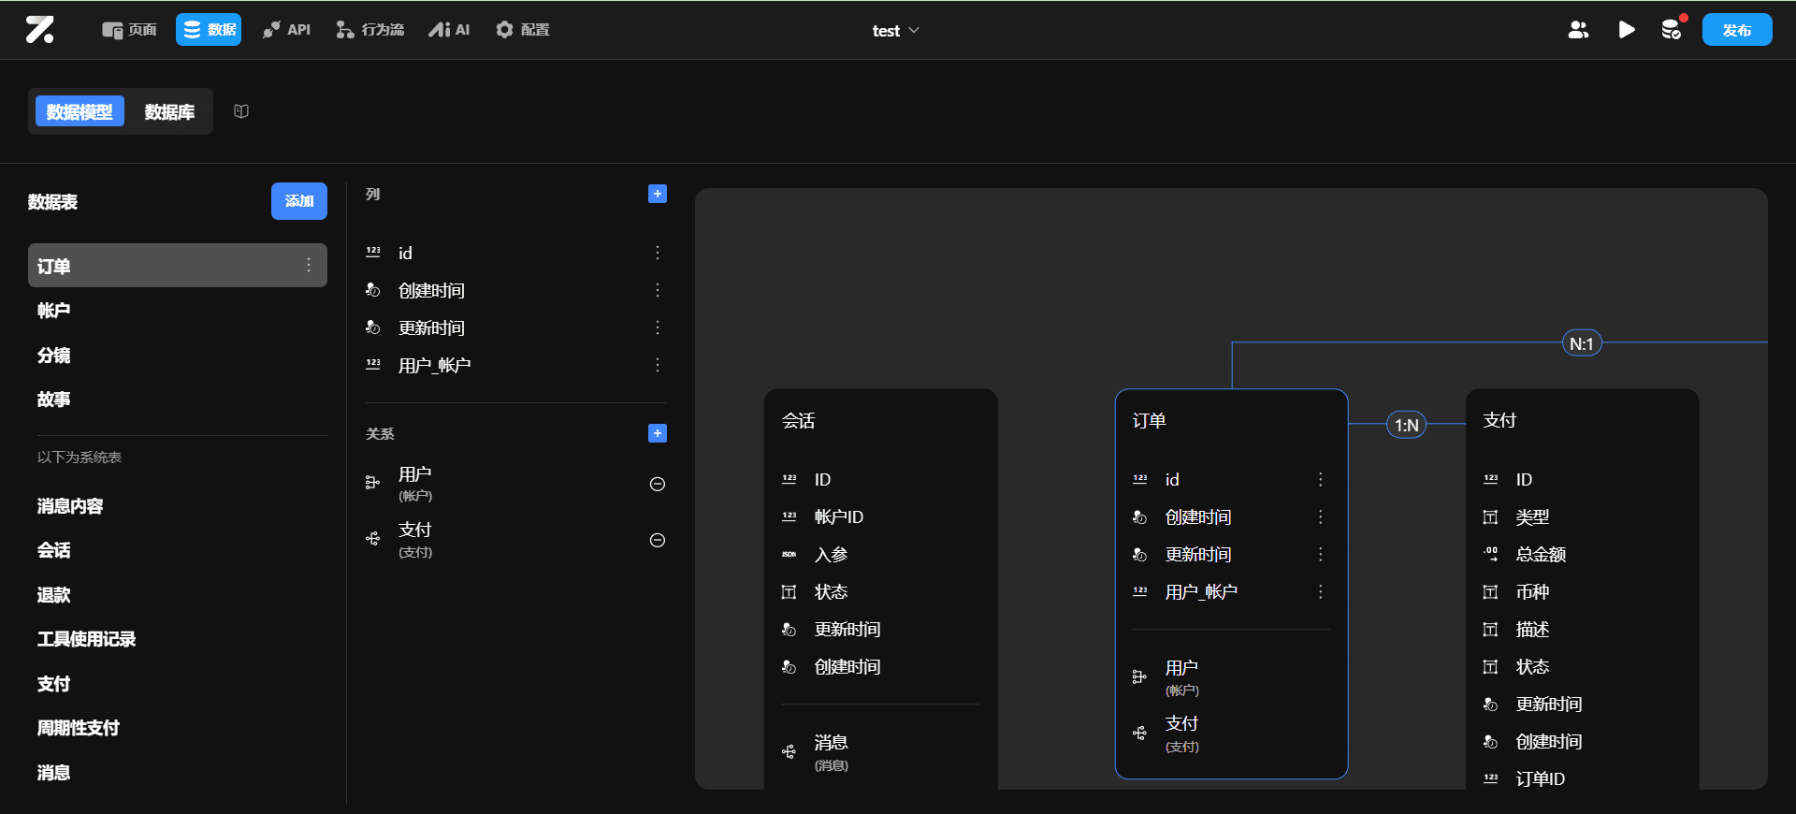The image size is (1796, 814).
Task: Add a new column with plus icon
Action: point(658,194)
